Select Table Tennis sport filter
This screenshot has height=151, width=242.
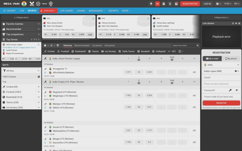click(126, 51)
